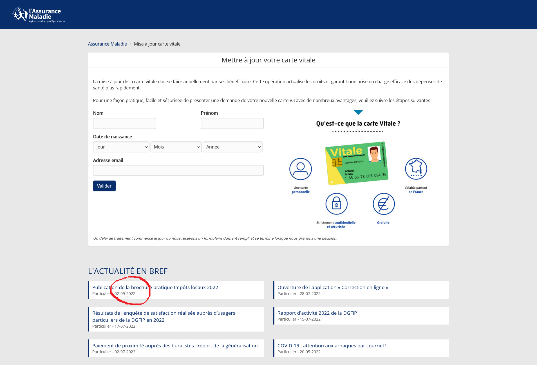Open 'Correction en ligne' application news
Screen dimensions: 537x365
click(x=333, y=287)
